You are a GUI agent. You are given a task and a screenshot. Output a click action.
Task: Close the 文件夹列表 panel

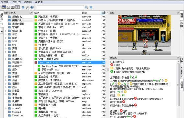click(31, 13)
